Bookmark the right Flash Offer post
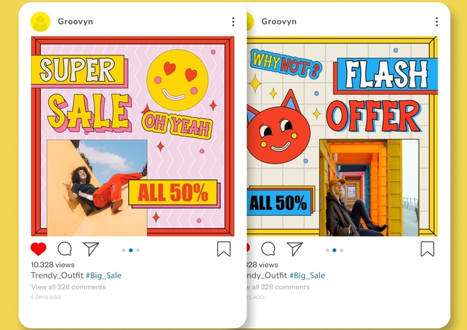 (x=427, y=249)
